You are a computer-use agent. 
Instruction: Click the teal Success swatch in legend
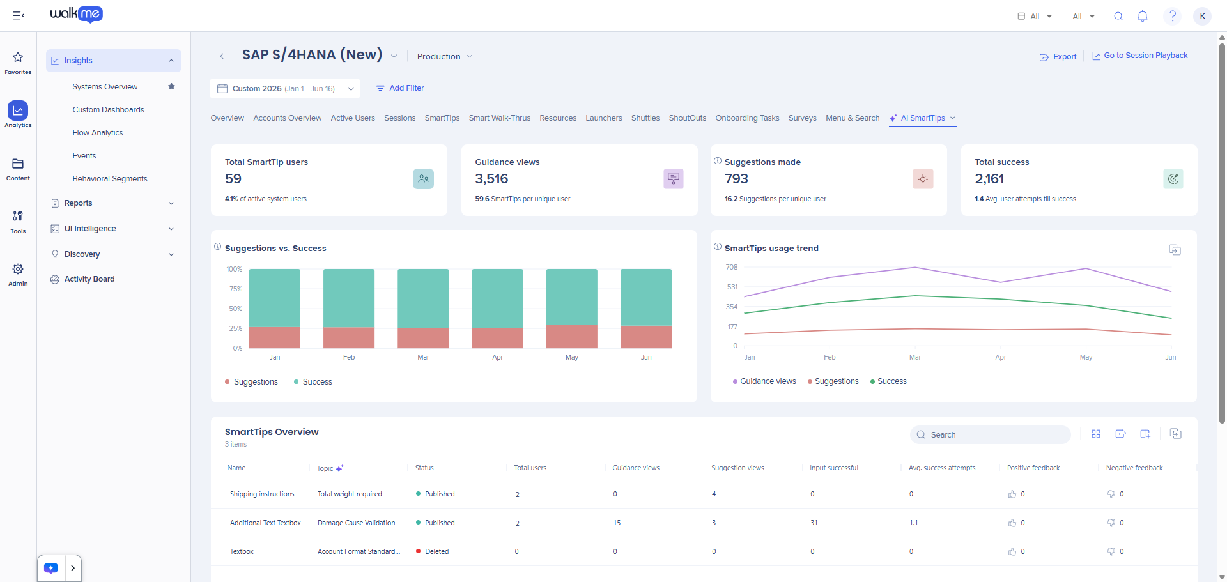[x=296, y=382]
